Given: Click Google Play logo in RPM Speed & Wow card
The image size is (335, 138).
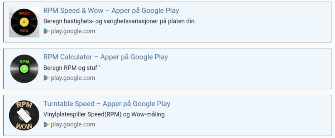Looking at the screenshot, I should [x=46, y=31].
